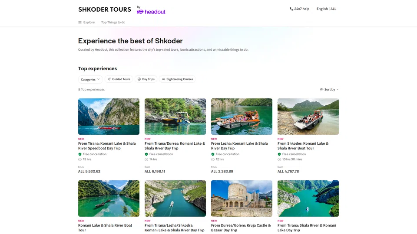Open From Tirana: Komani Lake Speedboat Day Trip
Viewport: 417px width, 234px height.
(107, 146)
